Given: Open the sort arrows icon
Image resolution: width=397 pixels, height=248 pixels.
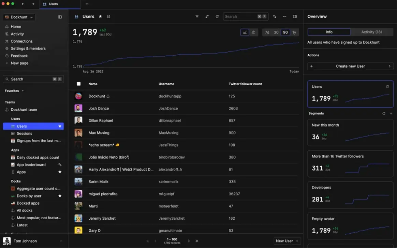Looking at the screenshot, I should coord(207,16).
